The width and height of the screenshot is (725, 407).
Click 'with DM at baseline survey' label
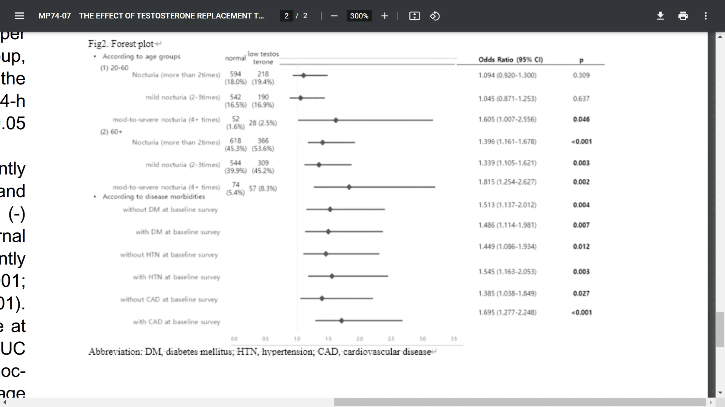coord(177,232)
